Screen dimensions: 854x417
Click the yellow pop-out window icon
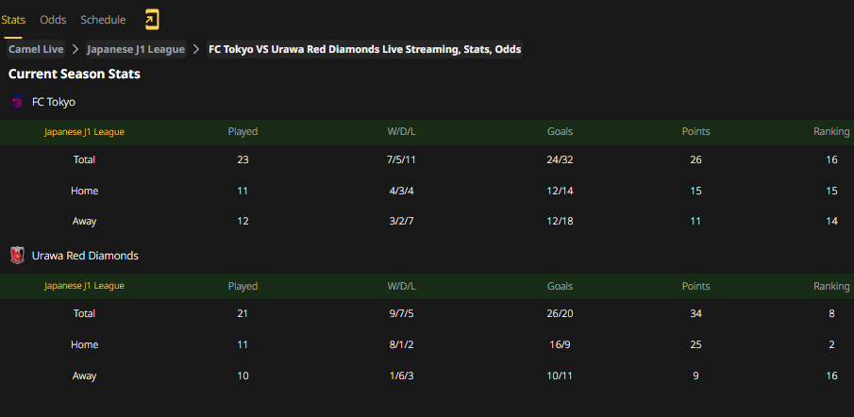pyautogui.click(x=152, y=20)
